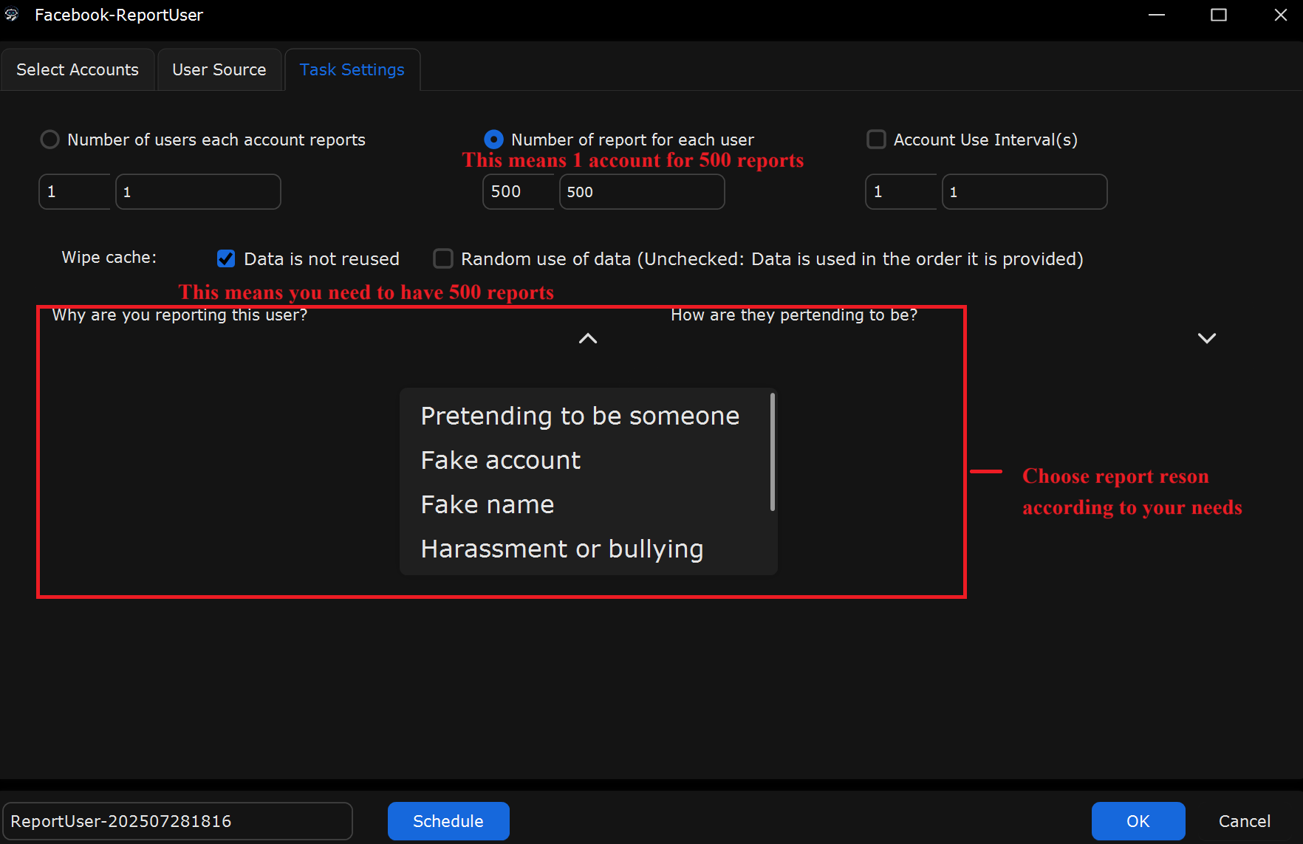Confirm settings with OK button

click(1138, 821)
